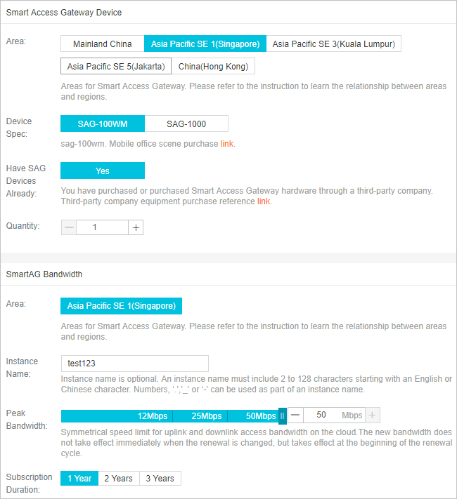Click the Quantity value field
Screen dimensions: 457x499
coord(102,227)
